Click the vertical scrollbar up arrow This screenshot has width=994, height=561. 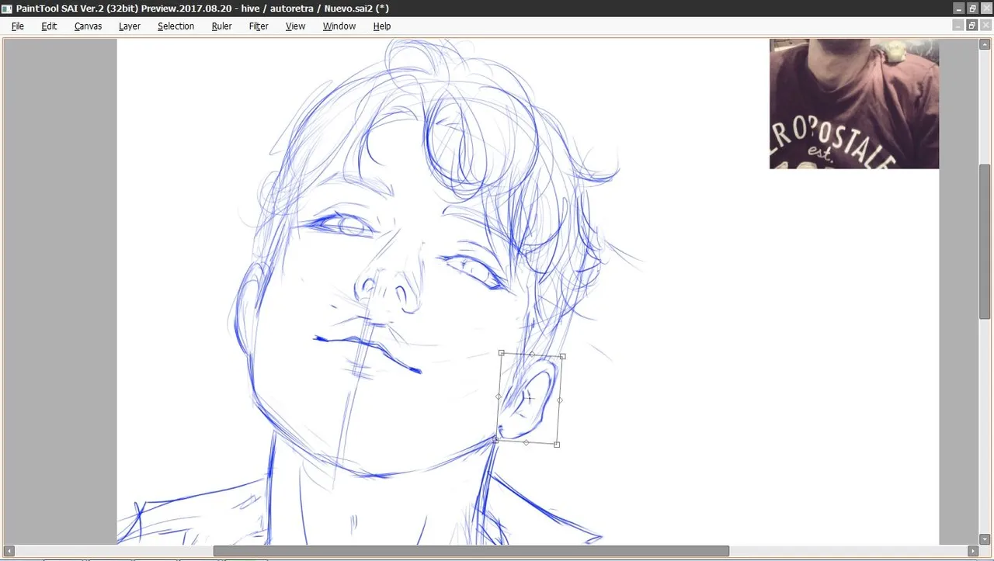coord(985,44)
